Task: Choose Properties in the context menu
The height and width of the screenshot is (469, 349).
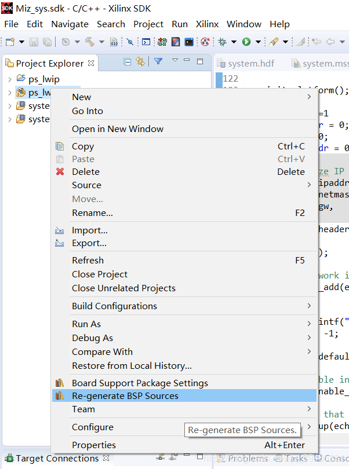Action: pos(184,445)
